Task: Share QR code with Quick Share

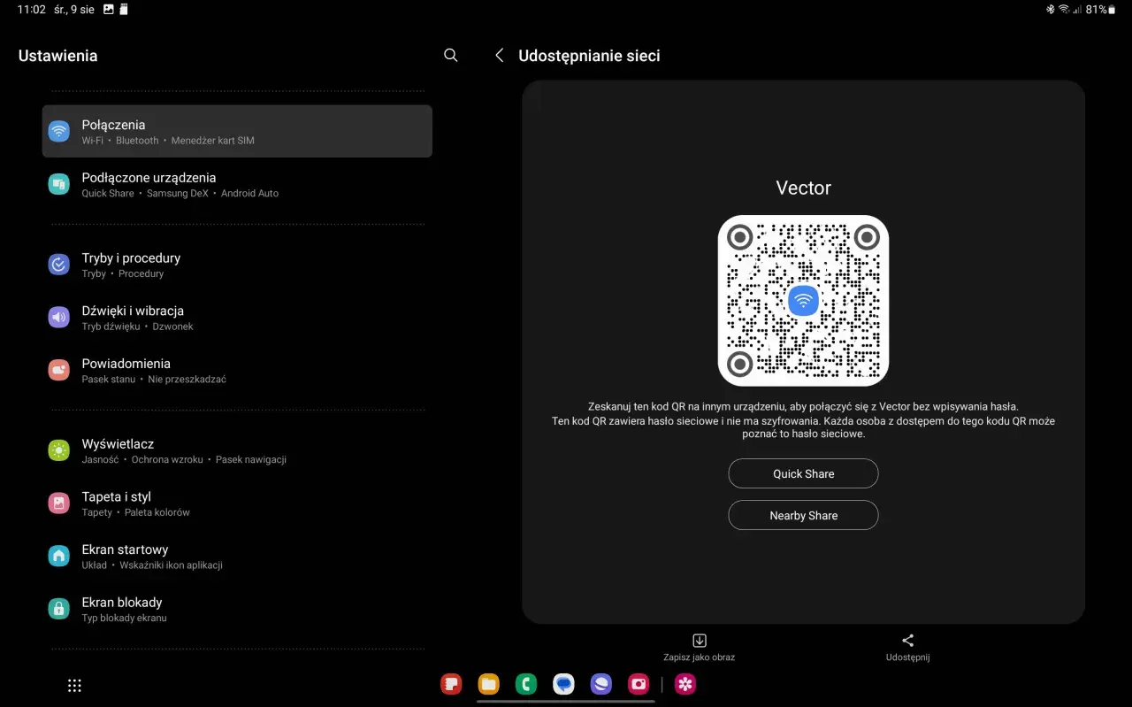Action: (x=803, y=473)
